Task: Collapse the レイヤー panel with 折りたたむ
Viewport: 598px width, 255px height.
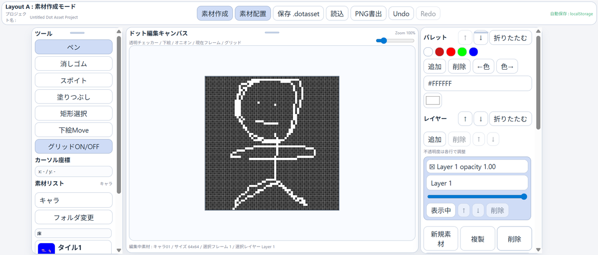Action: [x=511, y=119]
